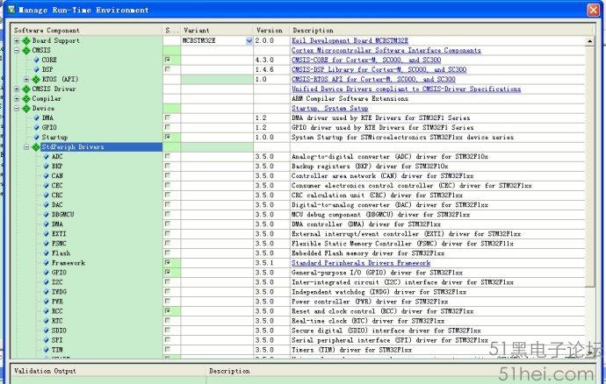This screenshot has height=384, width=606.
Task: Click the Version column header
Action: click(271, 30)
